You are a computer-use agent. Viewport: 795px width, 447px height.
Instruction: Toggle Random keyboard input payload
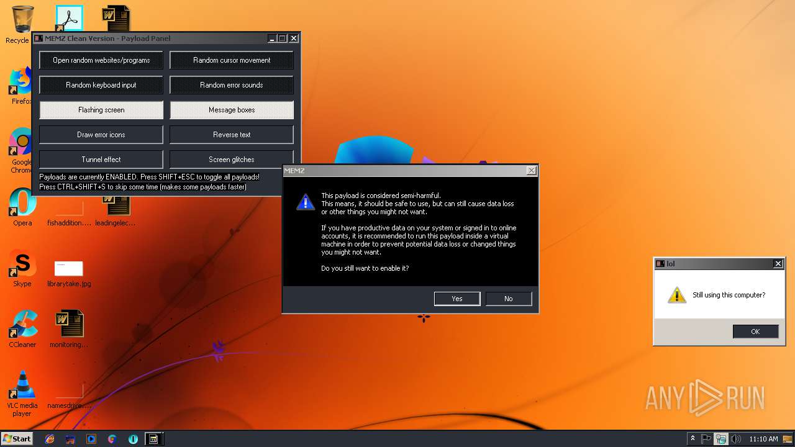click(x=101, y=85)
